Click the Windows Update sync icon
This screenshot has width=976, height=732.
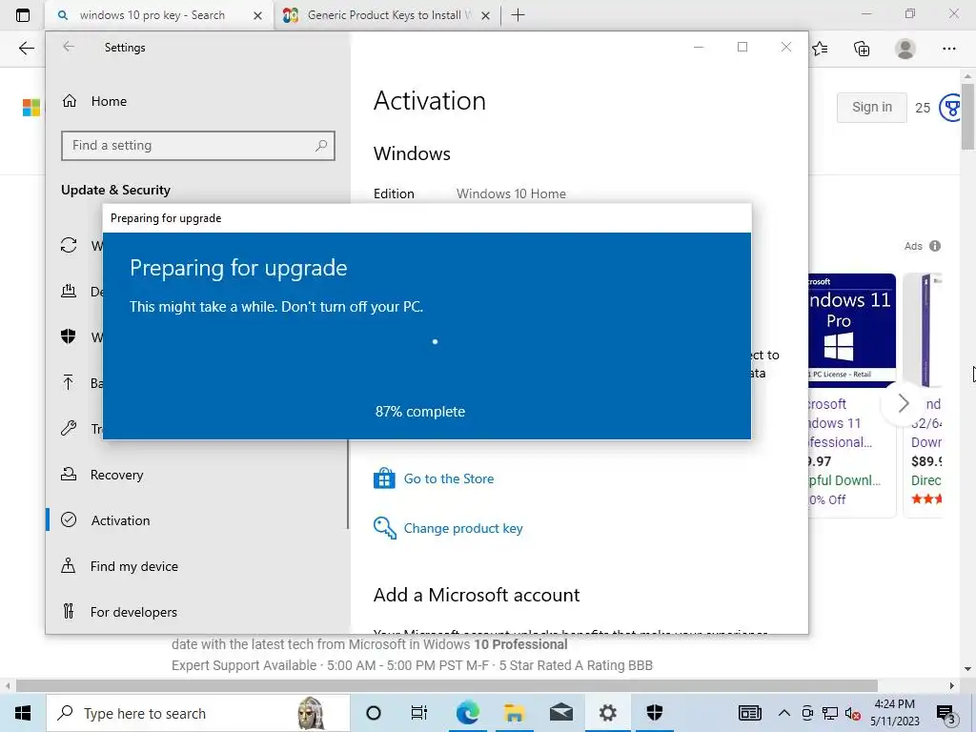pos(69,245)
